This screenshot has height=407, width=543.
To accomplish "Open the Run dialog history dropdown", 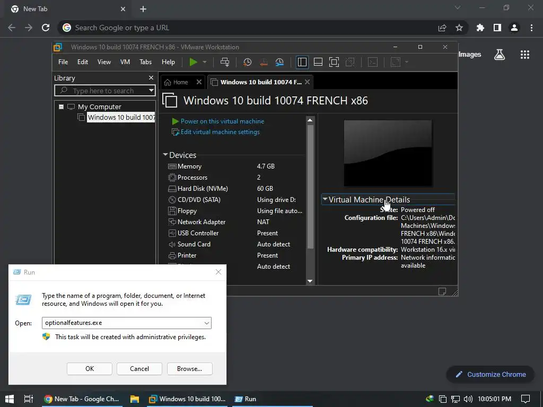I will [x=207, y=323].
